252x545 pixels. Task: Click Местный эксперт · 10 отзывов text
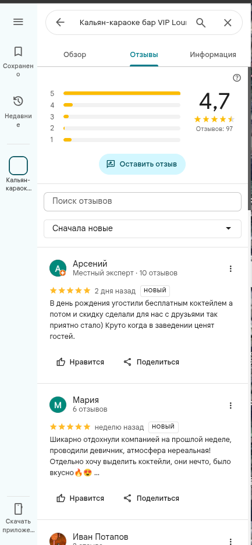125,273
